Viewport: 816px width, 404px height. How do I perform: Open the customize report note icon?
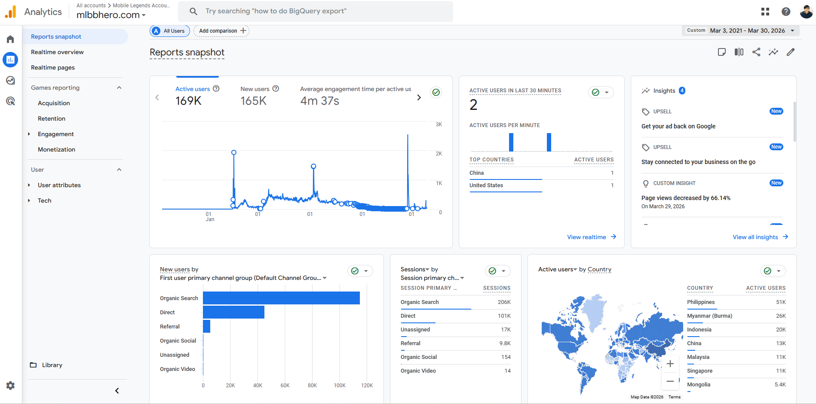click(722, 52)
